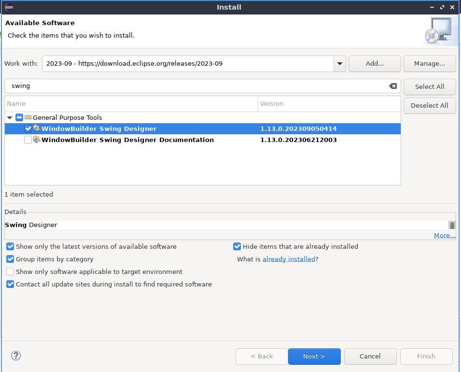This screenshot has width=461, height=372.
Task: Click the Details panel scrollbar
Action: pyautogui.click(x=452, y=226)
